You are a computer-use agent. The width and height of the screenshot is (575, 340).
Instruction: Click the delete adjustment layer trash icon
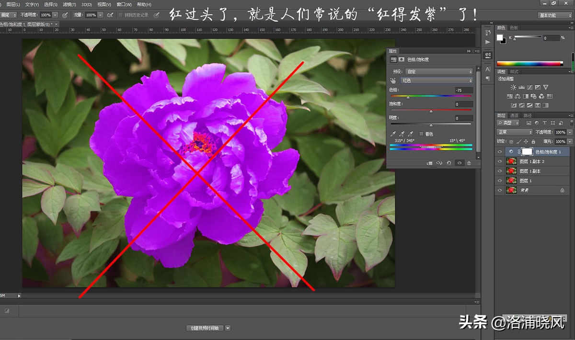coord(469,163)
